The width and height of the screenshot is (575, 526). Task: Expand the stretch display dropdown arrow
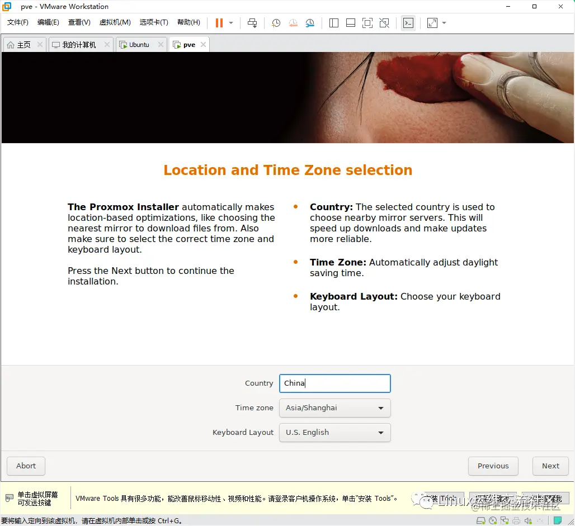pos(444,23)
